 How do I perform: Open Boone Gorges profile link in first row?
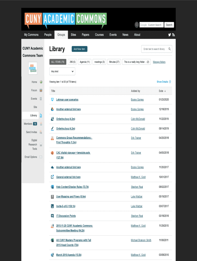[137, 100]
